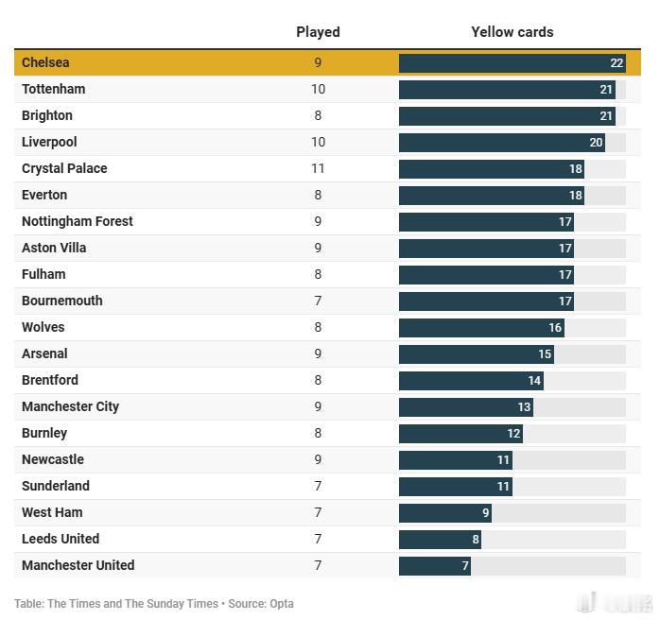
Task: Click Manchester United's bar showing 7
Action: point(434,566)
